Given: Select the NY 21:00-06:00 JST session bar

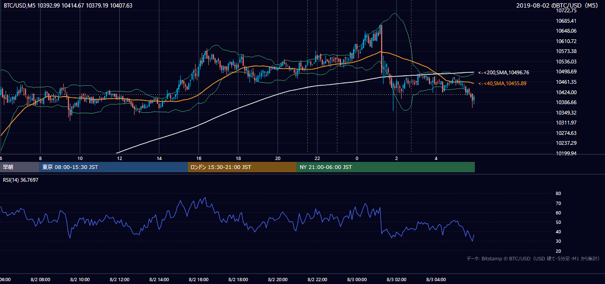Looking at the screenshot, I should [x=386, y=167].
